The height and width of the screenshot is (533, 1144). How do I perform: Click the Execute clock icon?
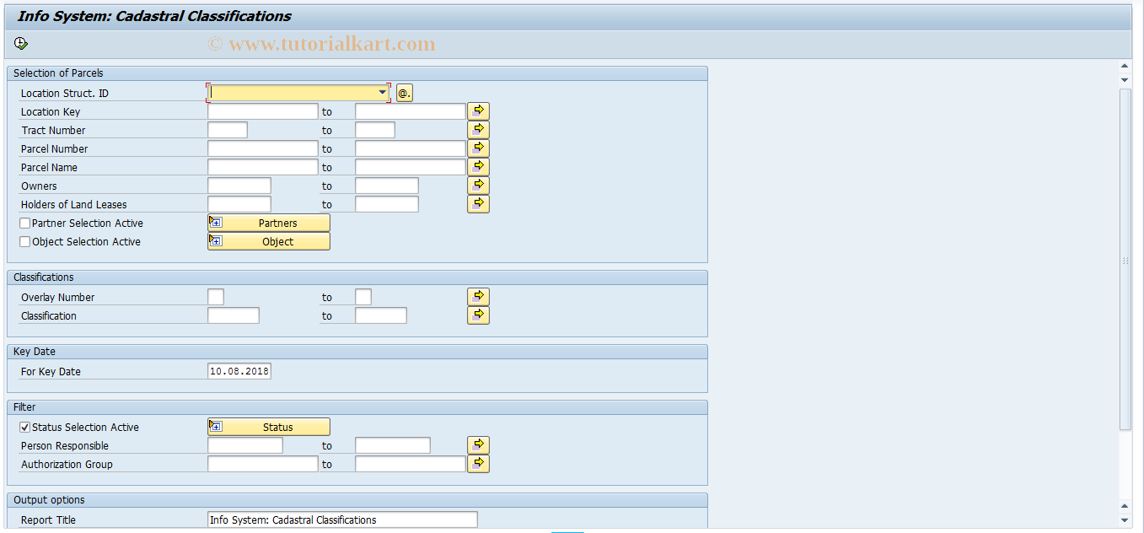pyautogui.click(x=21, y=44)
